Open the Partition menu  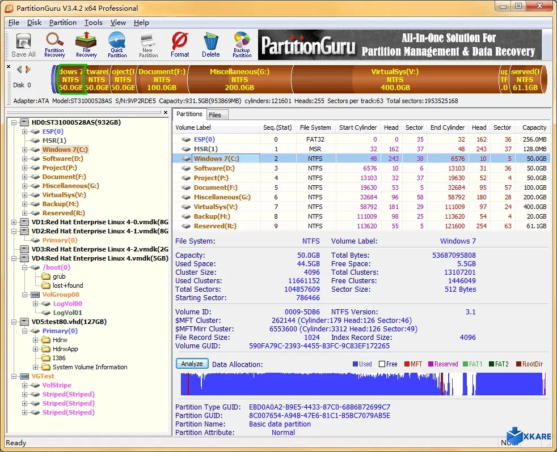click(x=62, y=23)
